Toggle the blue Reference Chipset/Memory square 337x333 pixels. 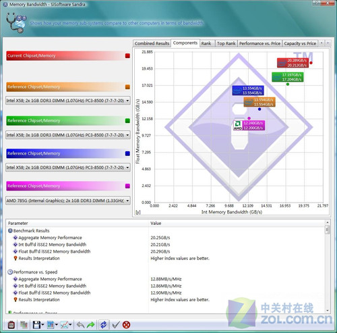(x=127, y=153)
